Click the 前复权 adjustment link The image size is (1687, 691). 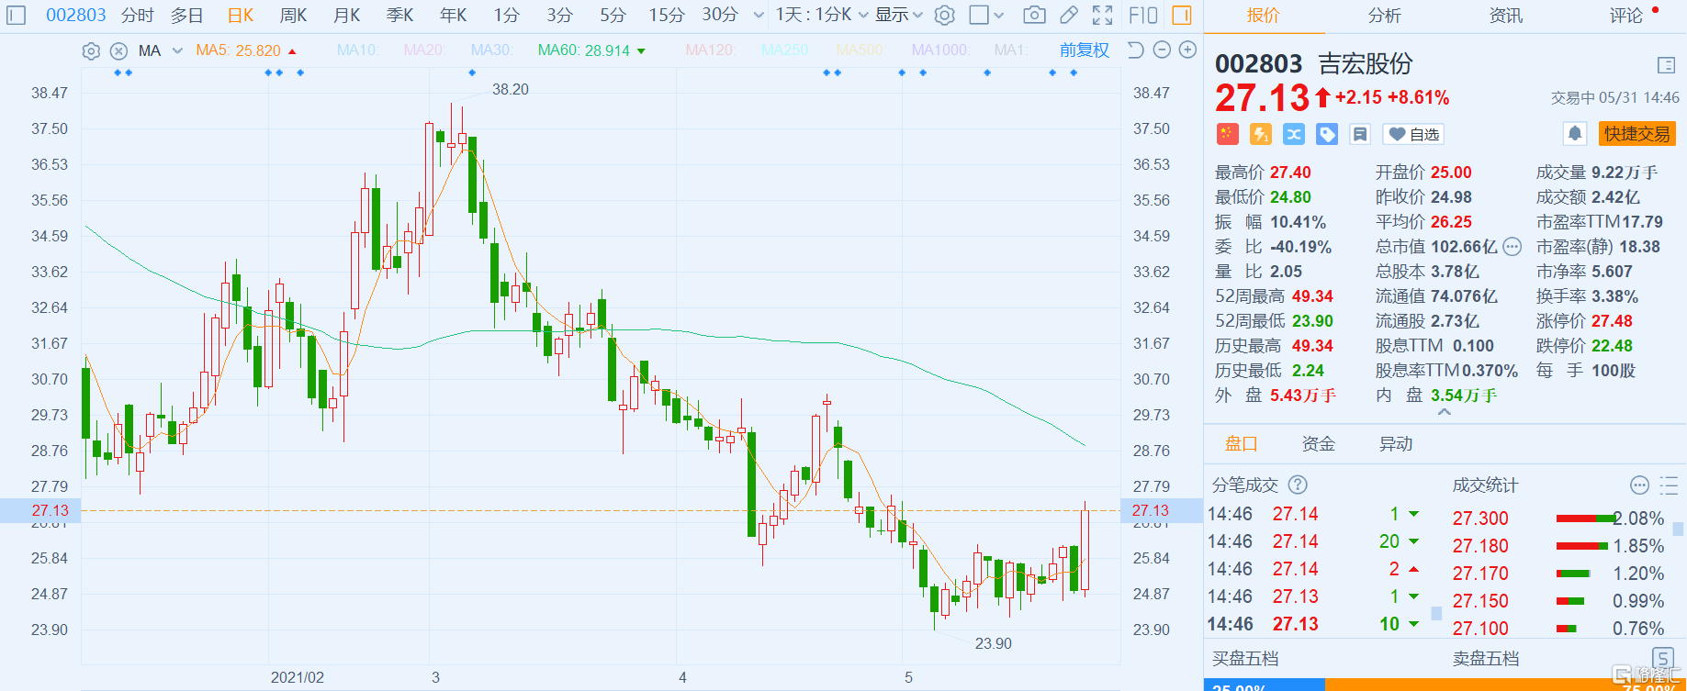1084,50
